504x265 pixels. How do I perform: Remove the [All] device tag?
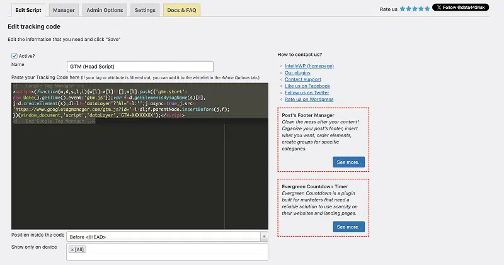click(x=72, y=250)
